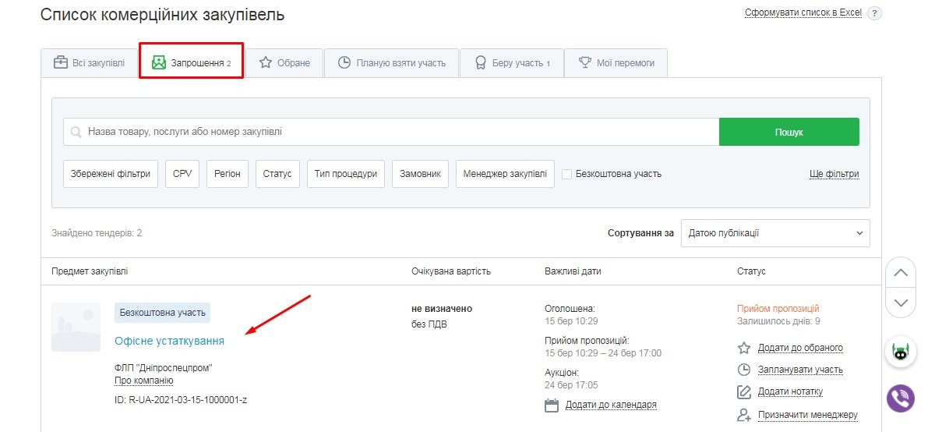Click the star icon to add favorite

[x=744, y=348]
